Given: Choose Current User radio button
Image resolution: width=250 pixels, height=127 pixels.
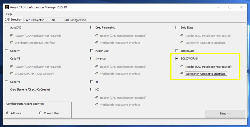Looking at the screenshot, I should 40,113.
